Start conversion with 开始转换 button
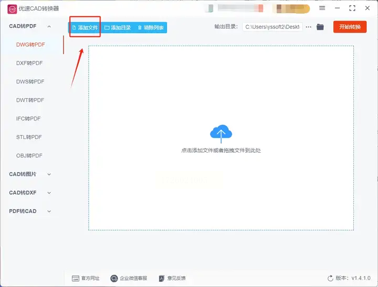The image size is (378, 287). (350, 27)
